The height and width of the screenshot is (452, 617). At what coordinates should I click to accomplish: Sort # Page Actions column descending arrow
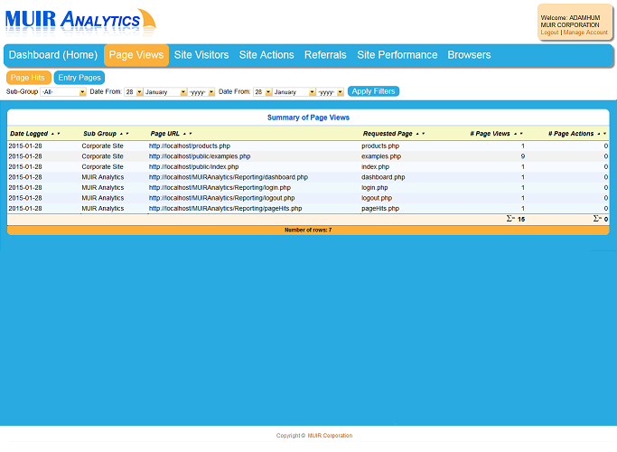(x=604, y=134)
